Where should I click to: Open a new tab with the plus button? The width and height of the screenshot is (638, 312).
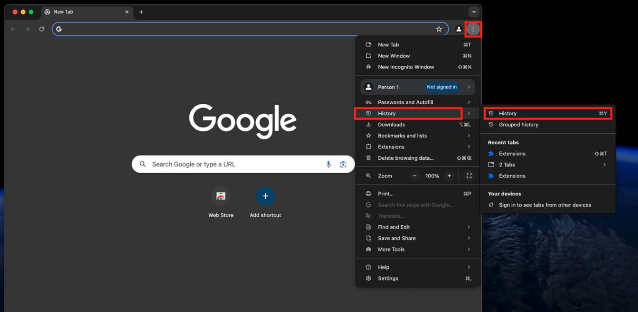tap(141, 12)
